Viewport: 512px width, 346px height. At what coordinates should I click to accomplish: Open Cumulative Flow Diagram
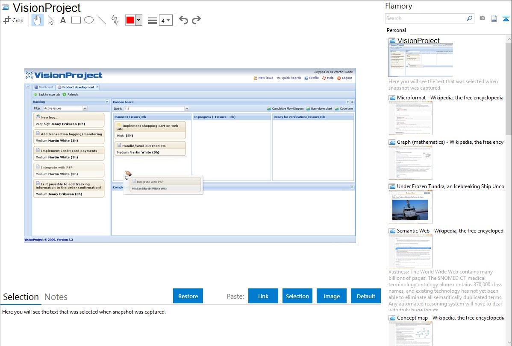click(x=285, y=109)
